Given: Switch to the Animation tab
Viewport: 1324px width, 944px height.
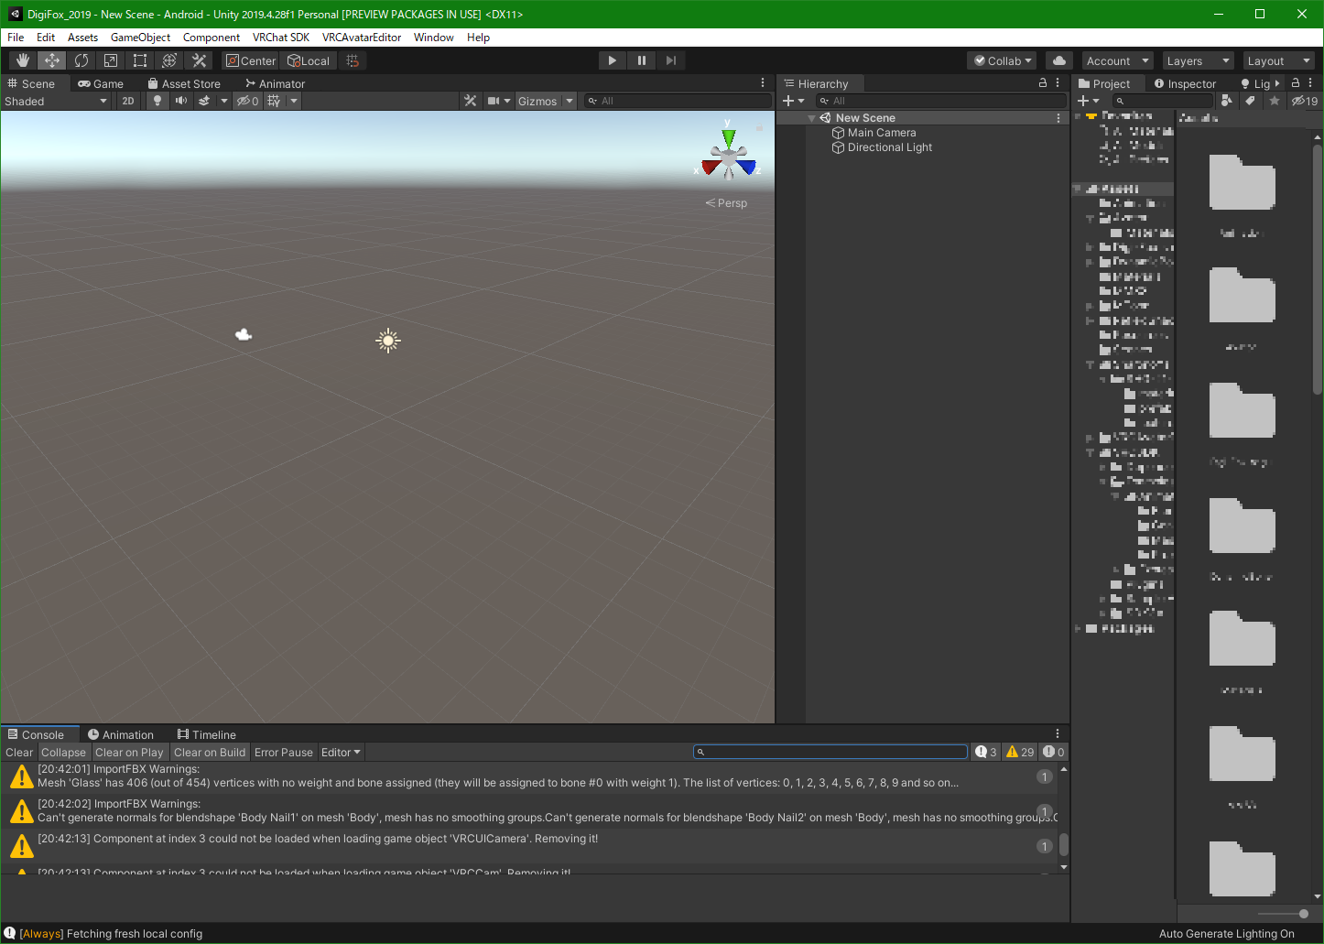Looking at the screenshot, I should pos(120,734).
